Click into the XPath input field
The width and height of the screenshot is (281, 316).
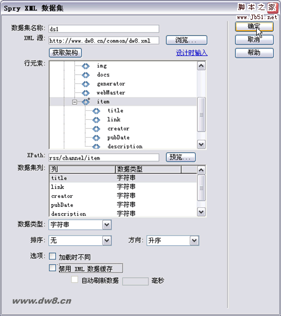pos(104,157)
